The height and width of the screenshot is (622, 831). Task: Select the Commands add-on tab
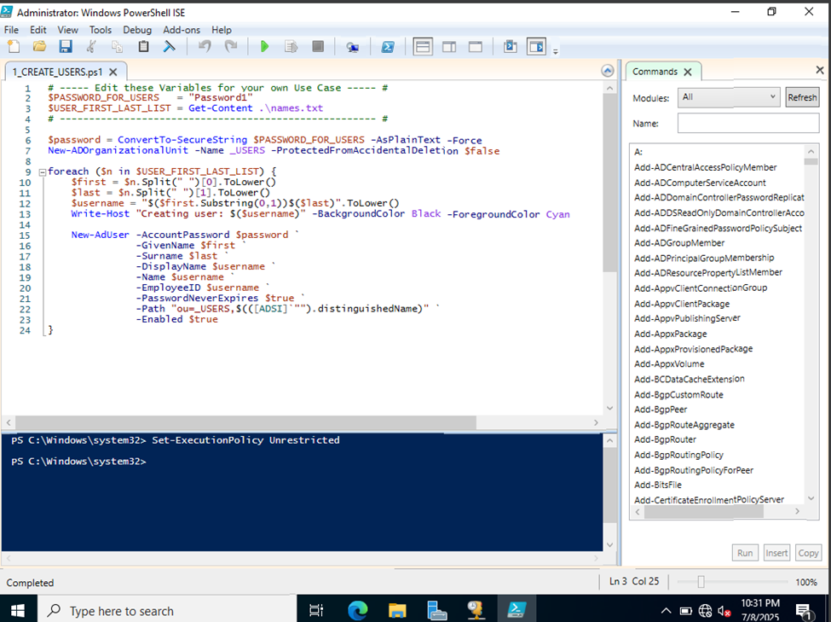point(655,72)
